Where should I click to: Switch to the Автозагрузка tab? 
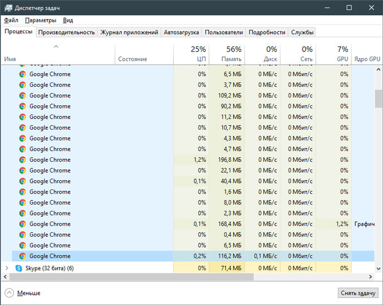pyautogui.click(x=181, y=32)
